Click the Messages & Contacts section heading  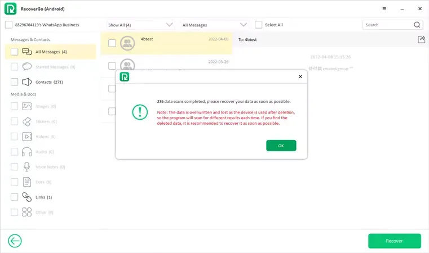30,39
